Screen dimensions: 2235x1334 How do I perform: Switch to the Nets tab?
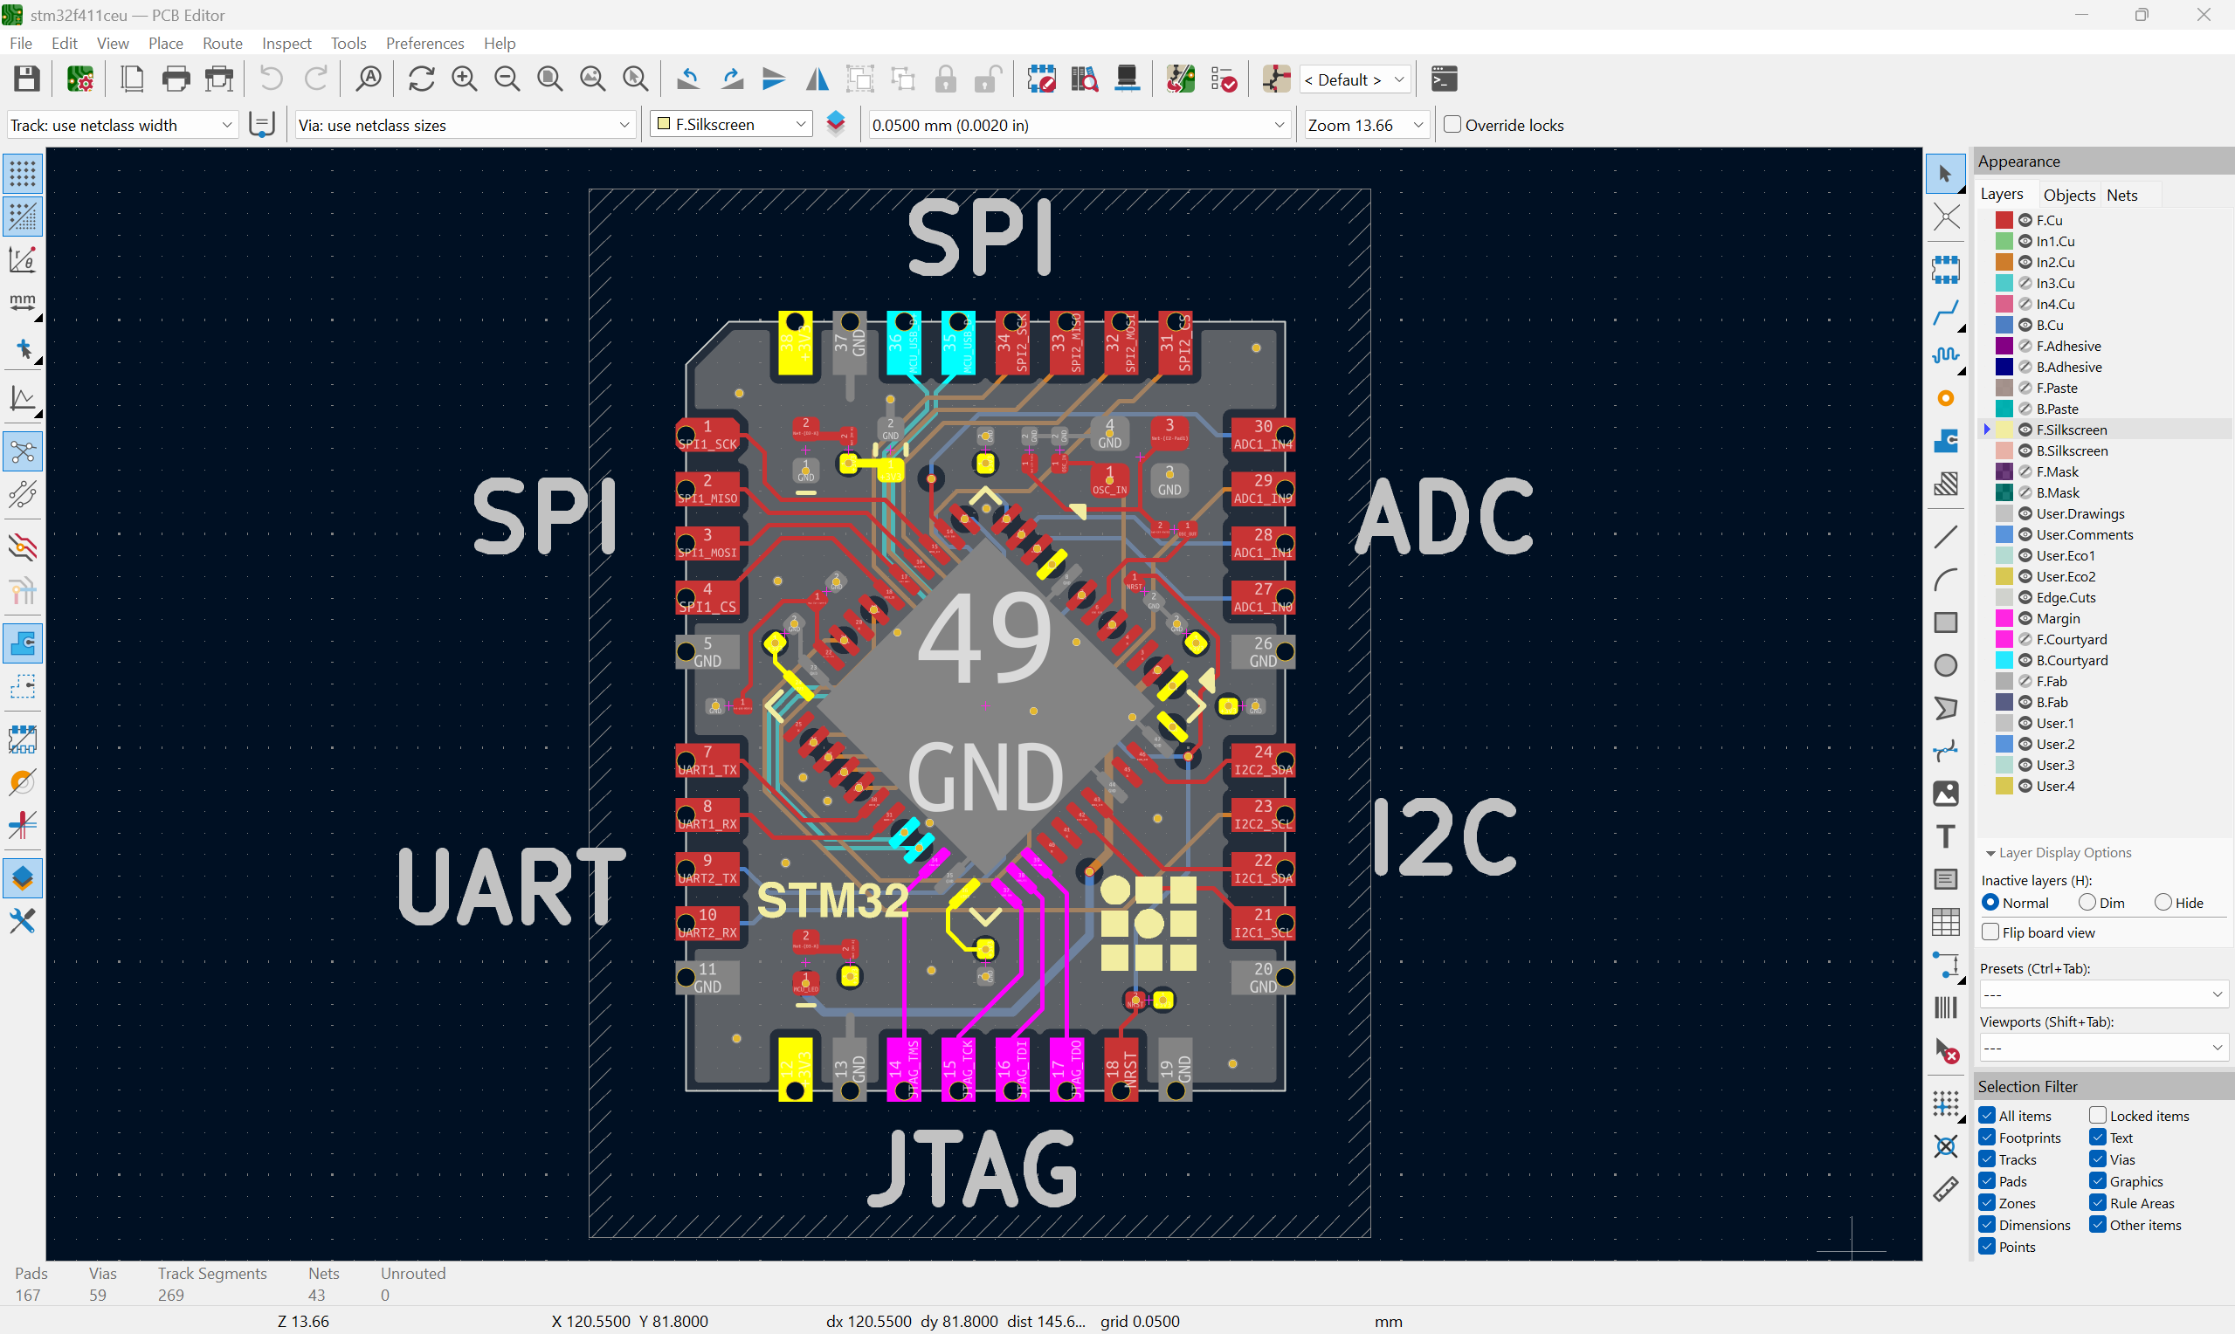pos(2121,195)
